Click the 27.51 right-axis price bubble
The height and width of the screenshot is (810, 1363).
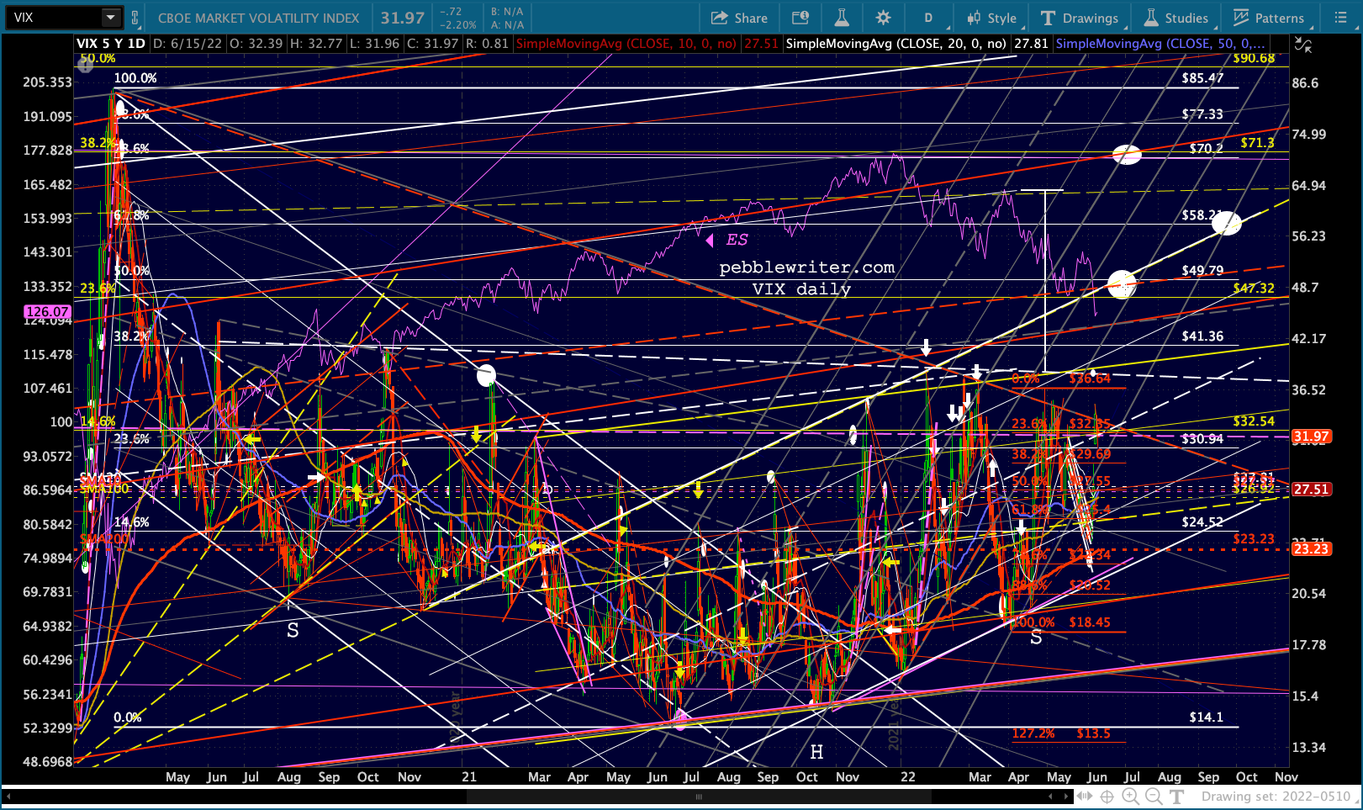click(x=1312, y=489)
